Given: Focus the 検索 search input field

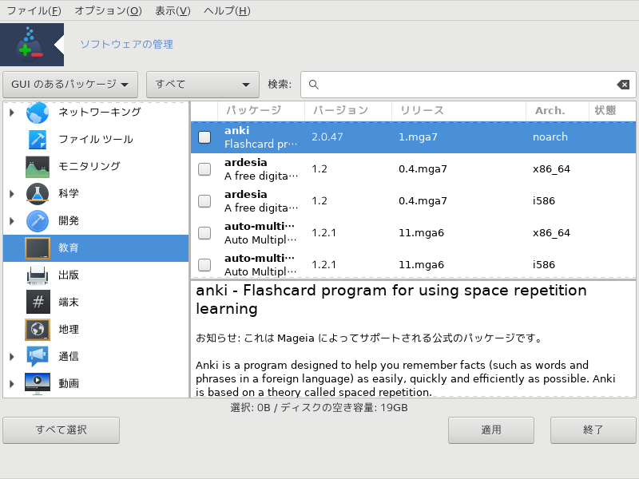Looking at the screenshot, I should 468,85.
